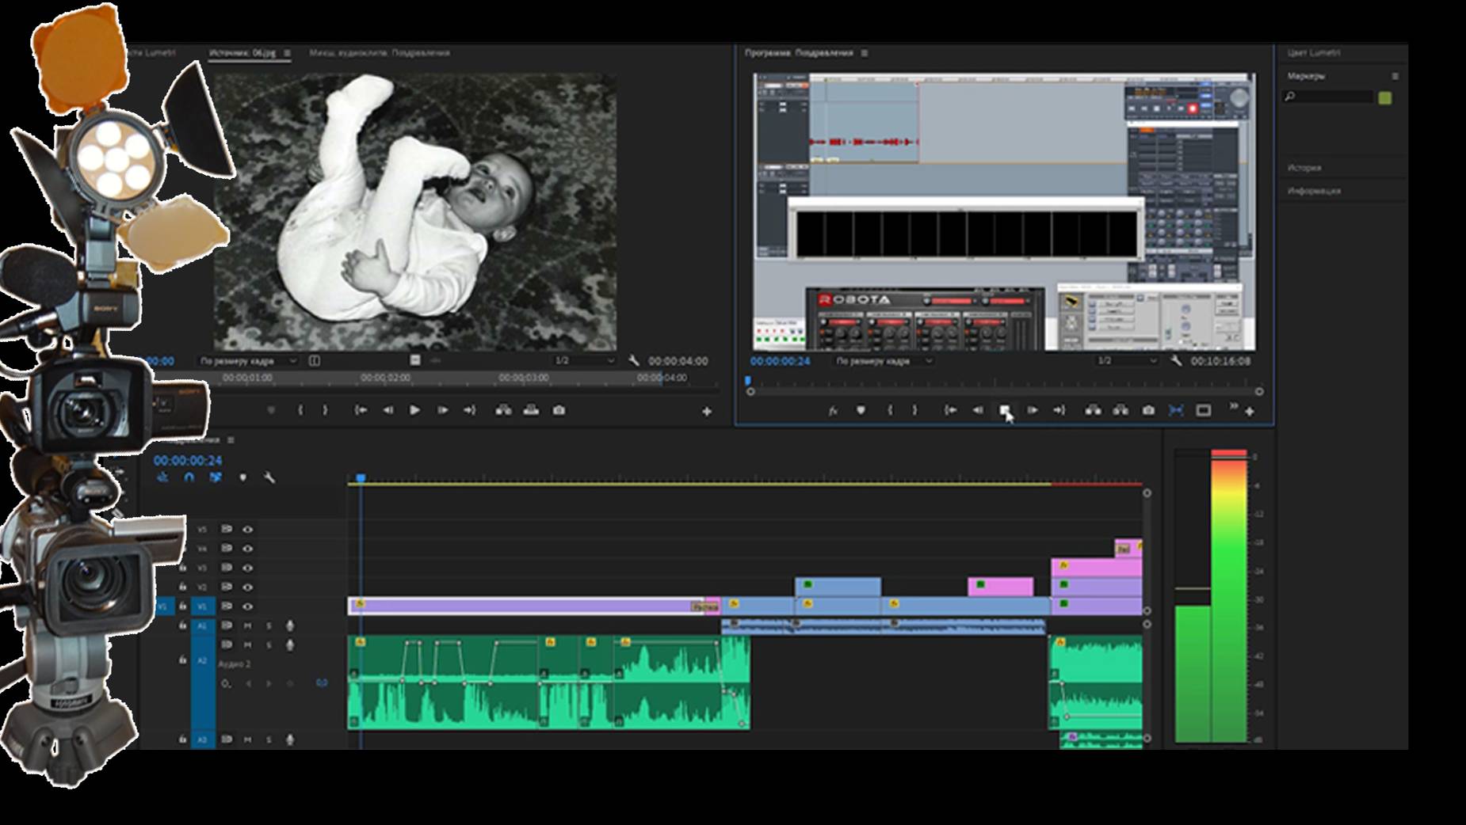Step back one frame in Program monitor

978,410
